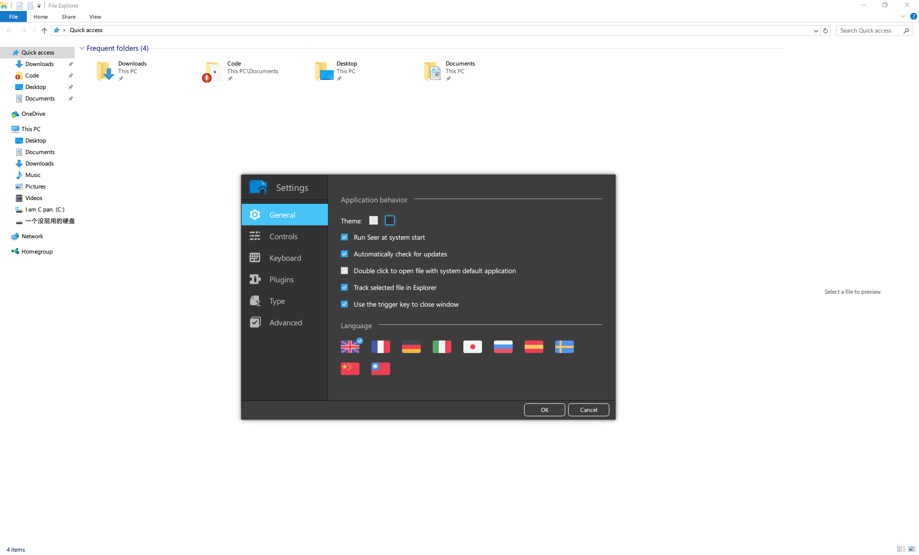Viewport: 919px width, 555px height.
Task: Choose the German flag language
Action: 411,347
